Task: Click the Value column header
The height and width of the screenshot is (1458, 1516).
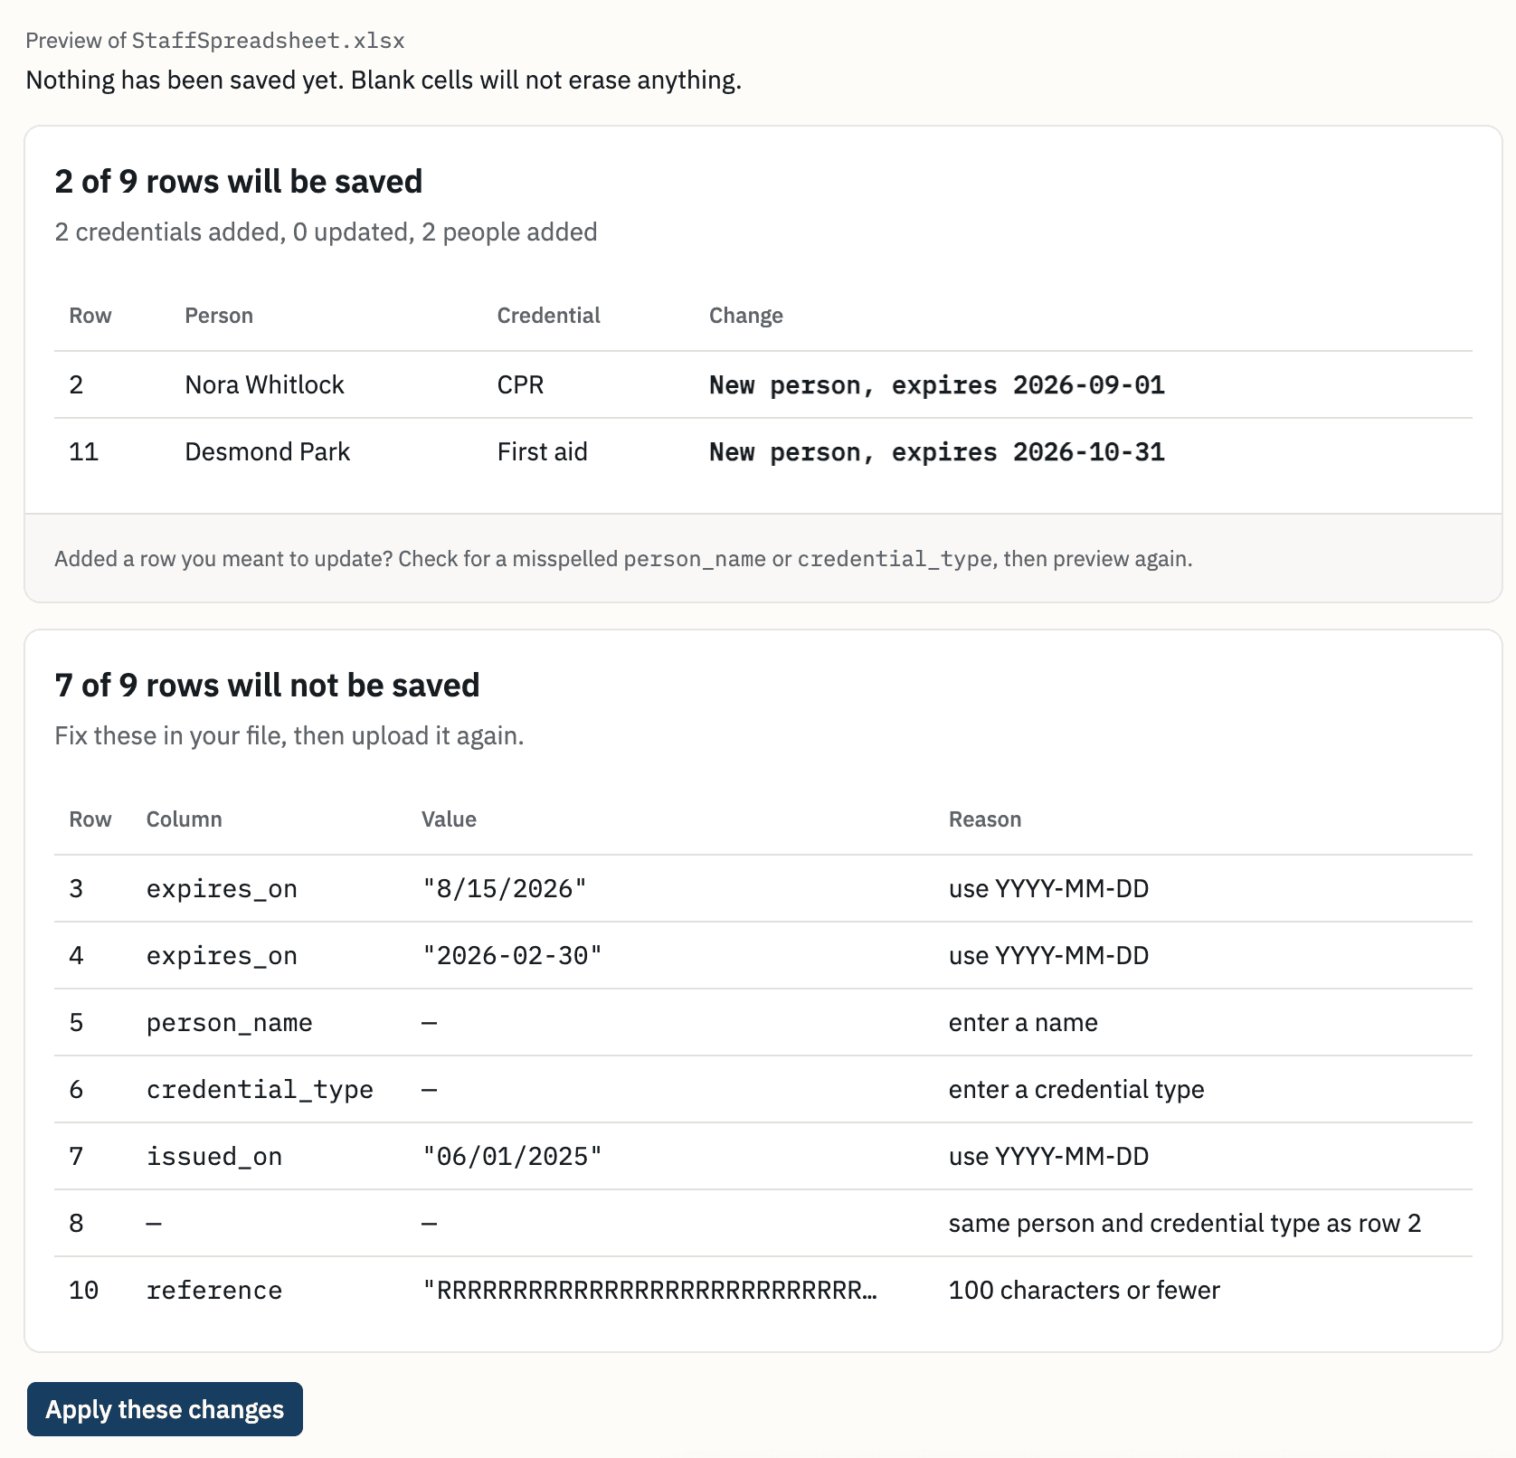Action: pyautogui.click(x=449, y=819)
